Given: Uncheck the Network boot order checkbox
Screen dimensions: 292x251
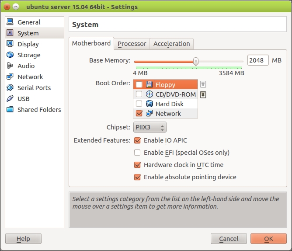Looking at the screenshot, I should pos(139,114).
